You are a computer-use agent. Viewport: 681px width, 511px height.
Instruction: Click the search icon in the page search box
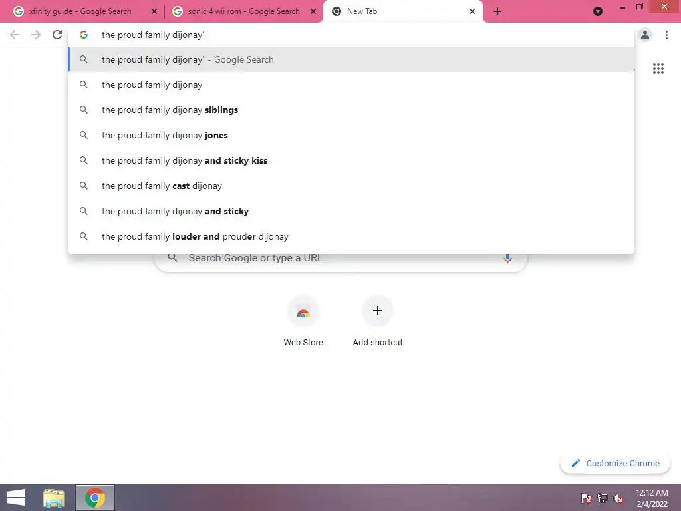pos(172,257)
